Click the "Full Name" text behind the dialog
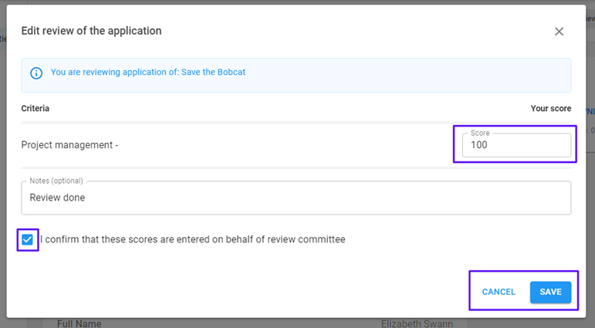 79,323
